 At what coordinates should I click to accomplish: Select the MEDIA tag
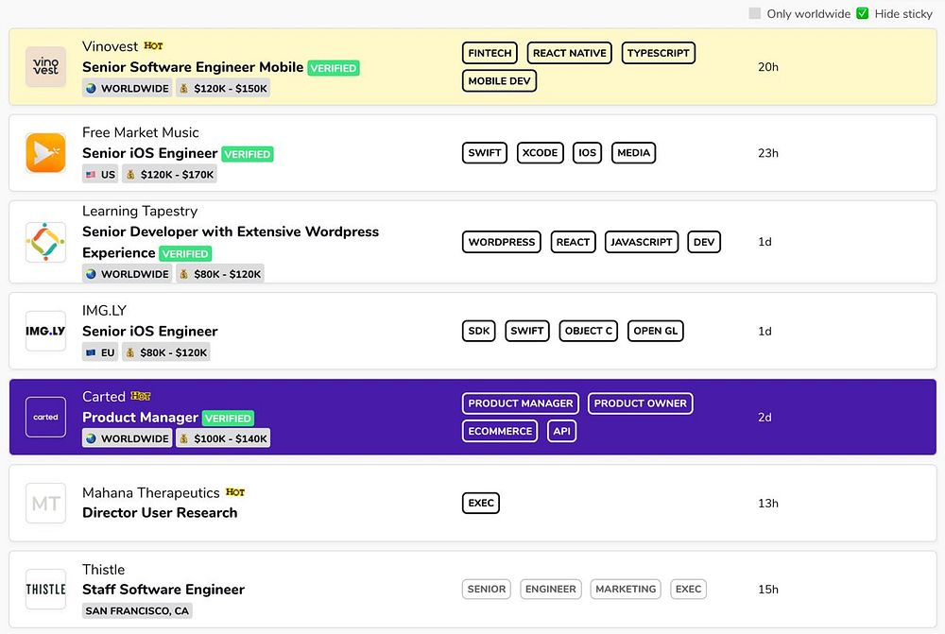click(x=633, y=153)
